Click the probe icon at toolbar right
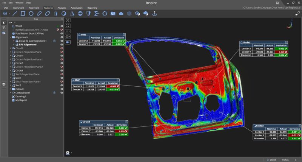The width and height of the screenshot is (302, 162). 297,13
